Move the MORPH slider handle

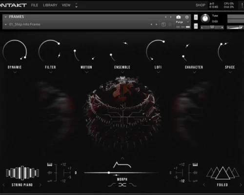tap(109, 173)
